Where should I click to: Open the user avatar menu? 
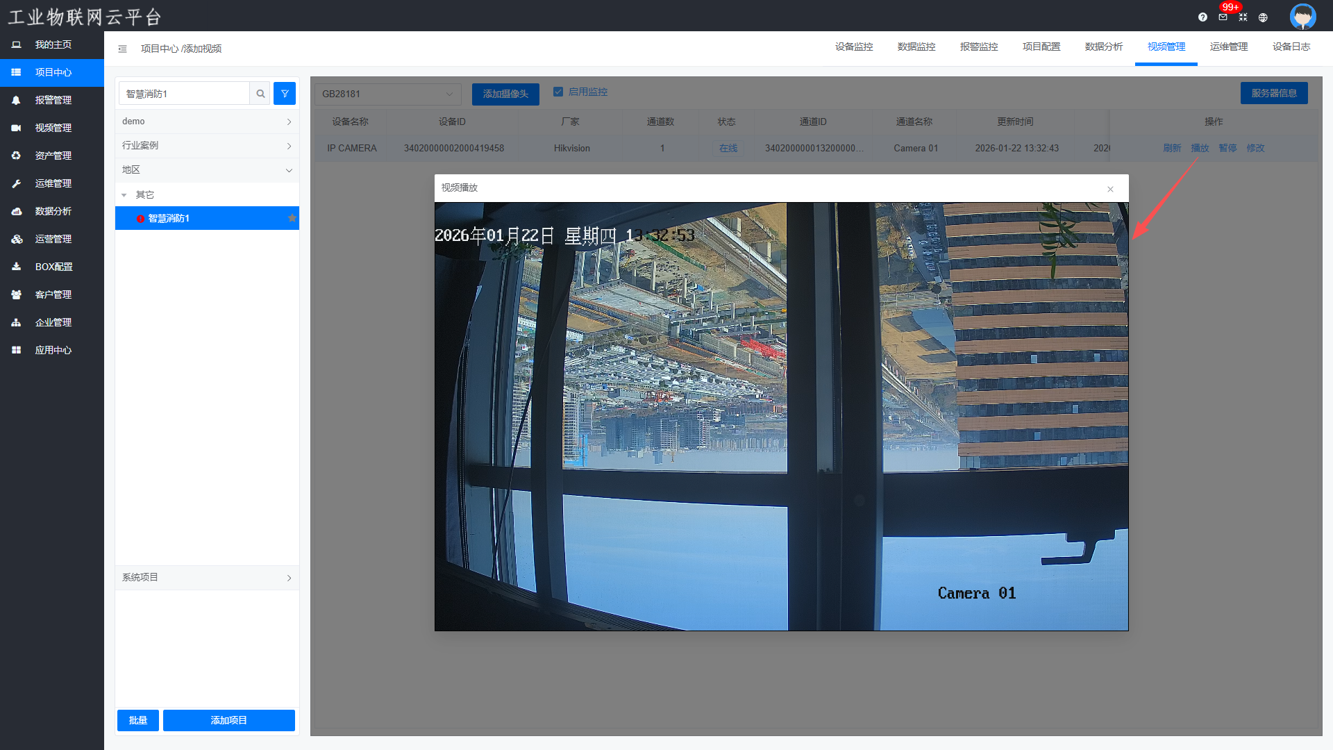pyautogui.click(x=1302, y=16)
